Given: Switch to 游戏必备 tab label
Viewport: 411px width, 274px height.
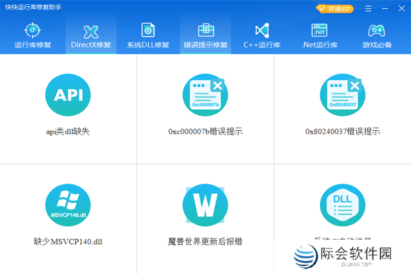Looking at the screenshot, I should click(377, 45).
